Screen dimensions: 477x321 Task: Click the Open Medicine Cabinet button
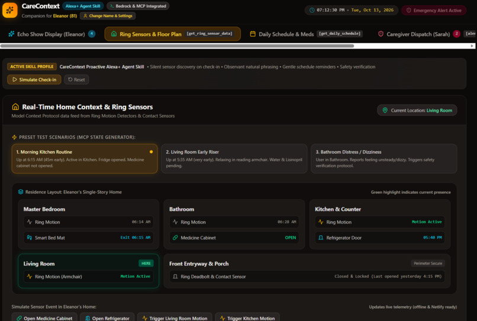(x=44, y=317)
